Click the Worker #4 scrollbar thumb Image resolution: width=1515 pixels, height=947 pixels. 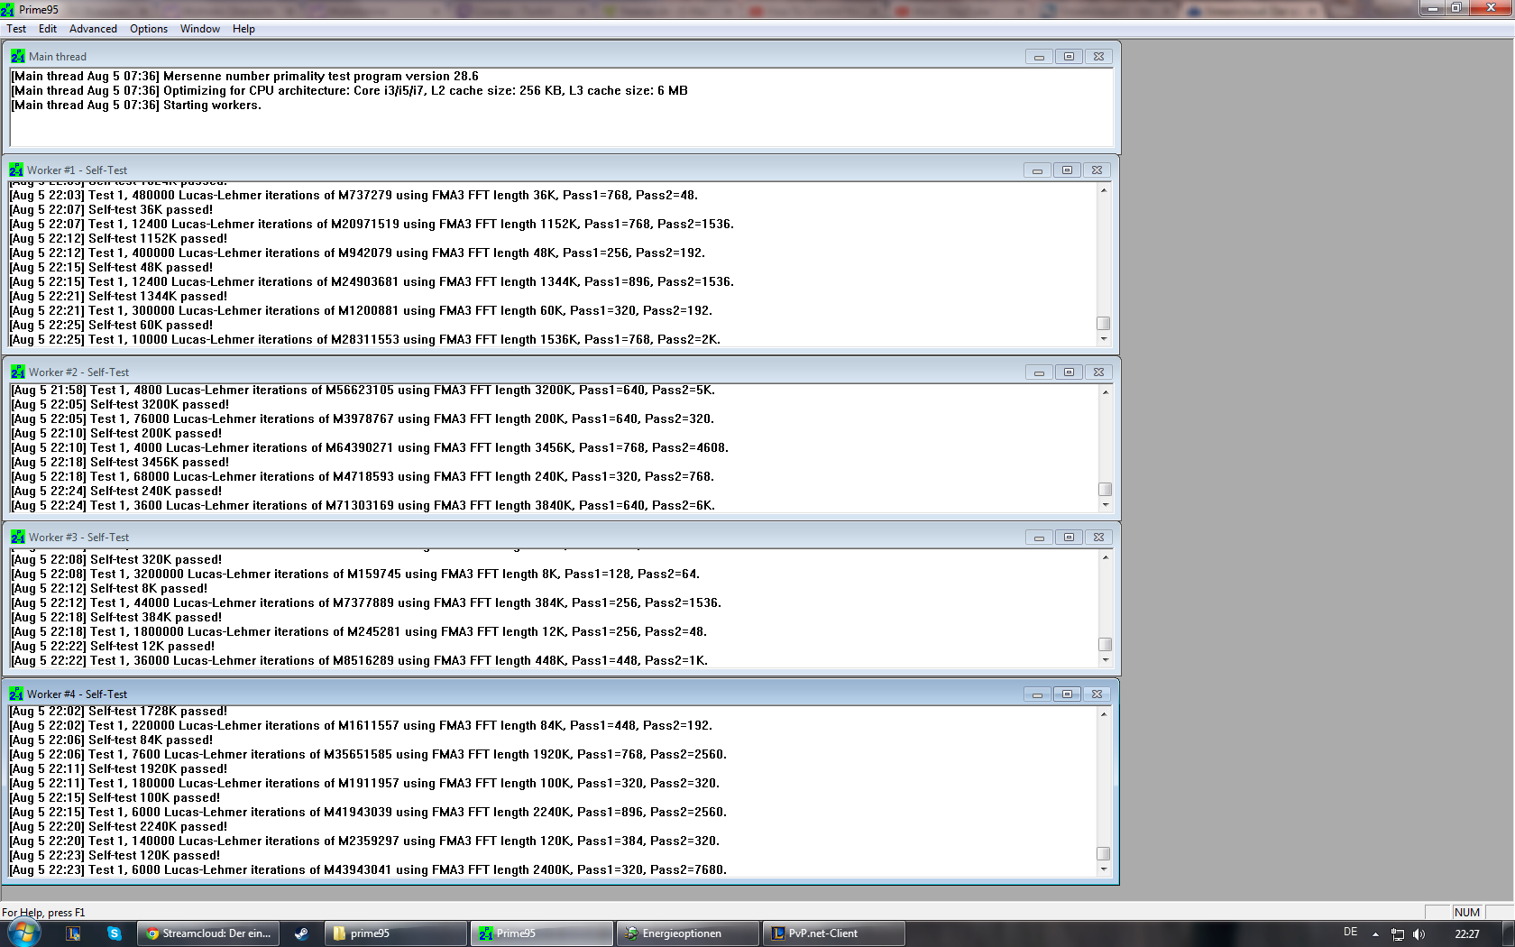[1104, 853]
